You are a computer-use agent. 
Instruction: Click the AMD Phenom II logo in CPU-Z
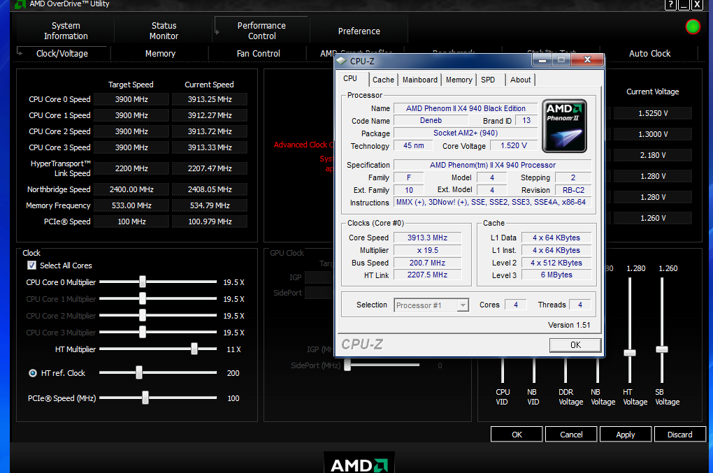(564, 126)
